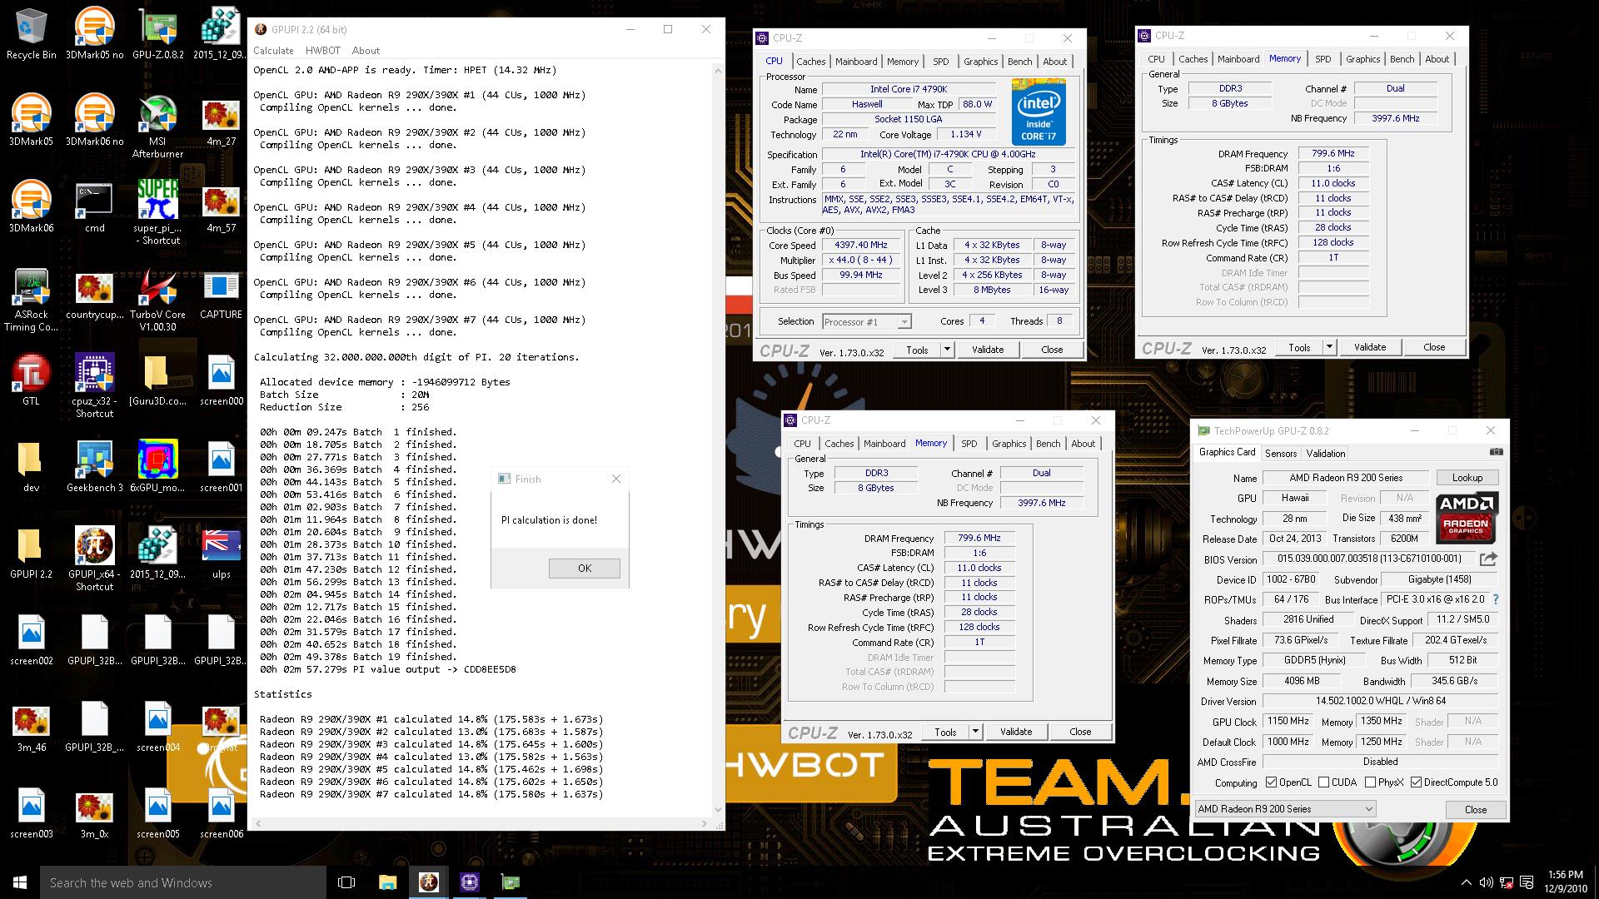1599x899 pixels.
Task: Open the About menu in GPUPI
Action: [366, 51]
